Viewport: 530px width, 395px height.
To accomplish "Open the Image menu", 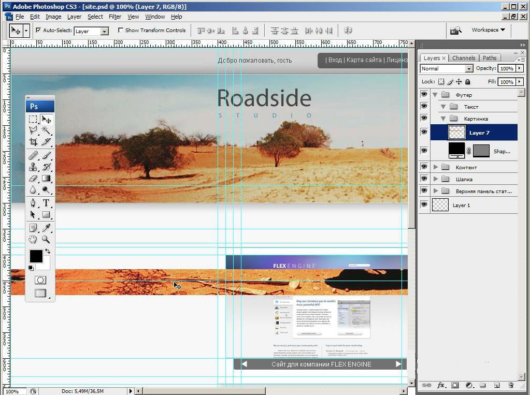I will click(53, 17).
